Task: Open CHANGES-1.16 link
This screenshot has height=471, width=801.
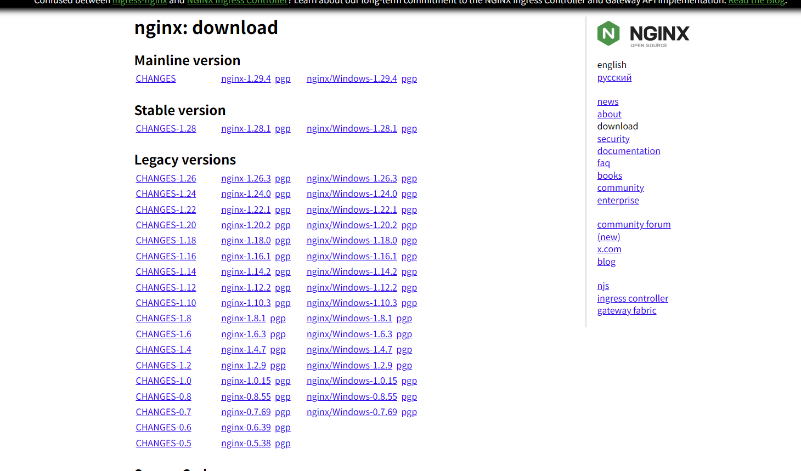Action: pyautogui.click(x=166, y=257)
